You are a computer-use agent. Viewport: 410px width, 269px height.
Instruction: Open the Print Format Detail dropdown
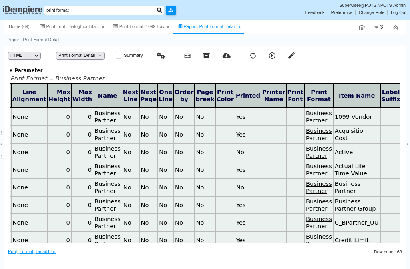click(x=80, y=56)
